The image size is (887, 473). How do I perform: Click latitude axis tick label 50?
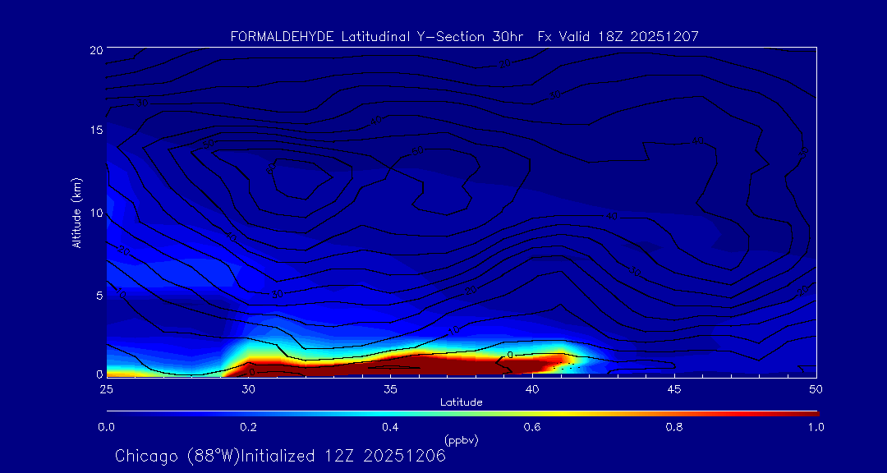[816, 389]
